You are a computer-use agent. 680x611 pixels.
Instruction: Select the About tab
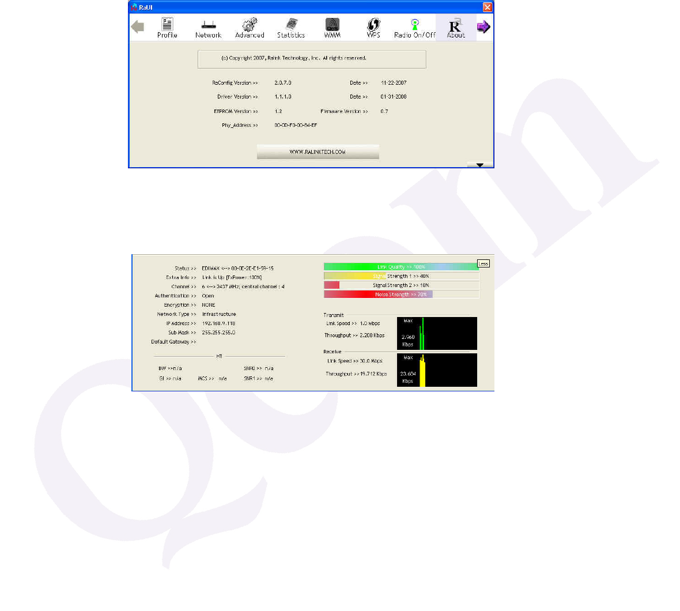(456, 28)
